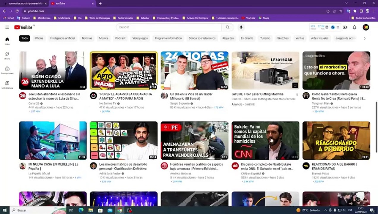The height and width of the screenshot is (214, 378).
Task: Show hidden system tray icons
Action: (x=325, y=210)
